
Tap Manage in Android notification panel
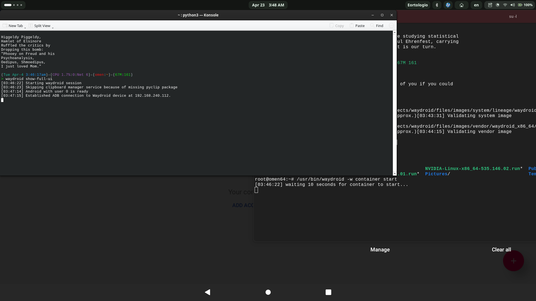click(380, 250)
